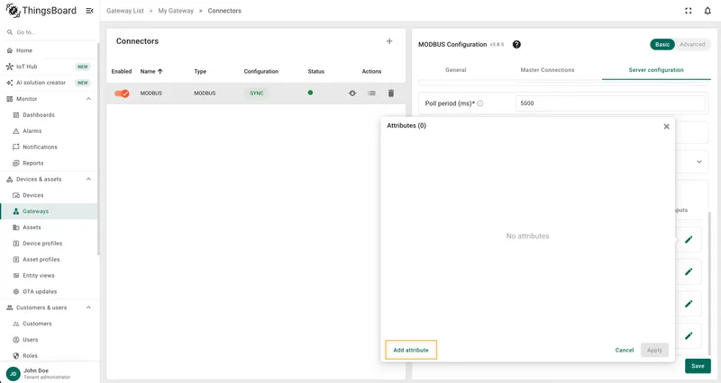
Task: Collapse Devices & assets section
Action: (88, 179)
